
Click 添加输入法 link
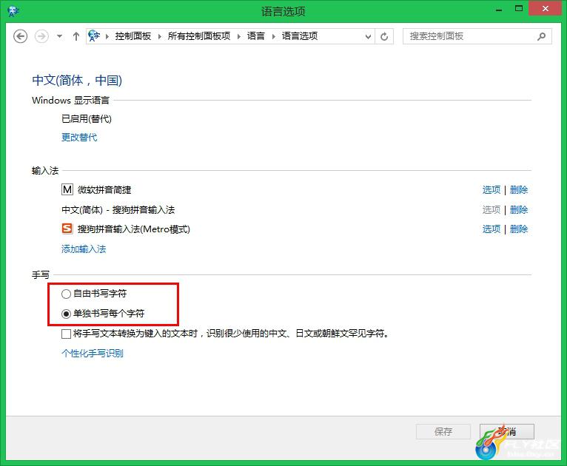click(84, 249)
